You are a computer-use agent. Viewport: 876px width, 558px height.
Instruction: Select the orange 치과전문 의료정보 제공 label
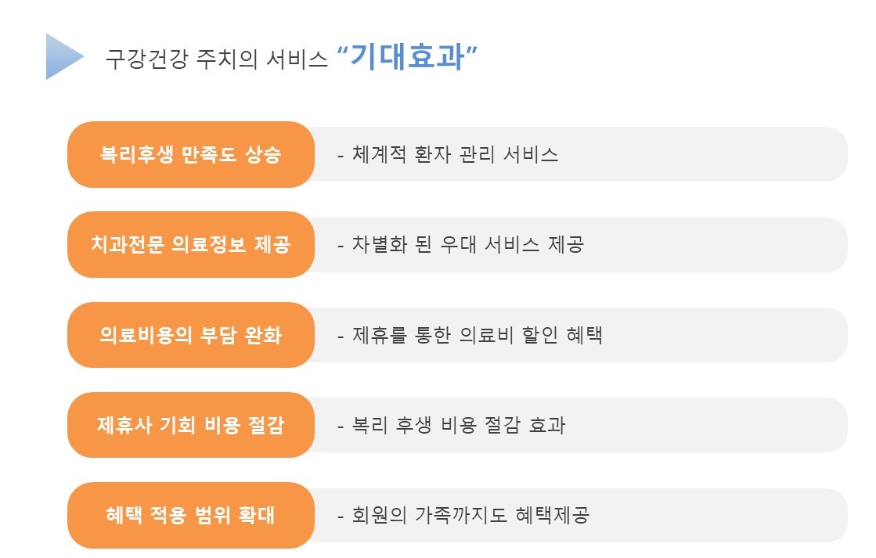pos(190,245)
